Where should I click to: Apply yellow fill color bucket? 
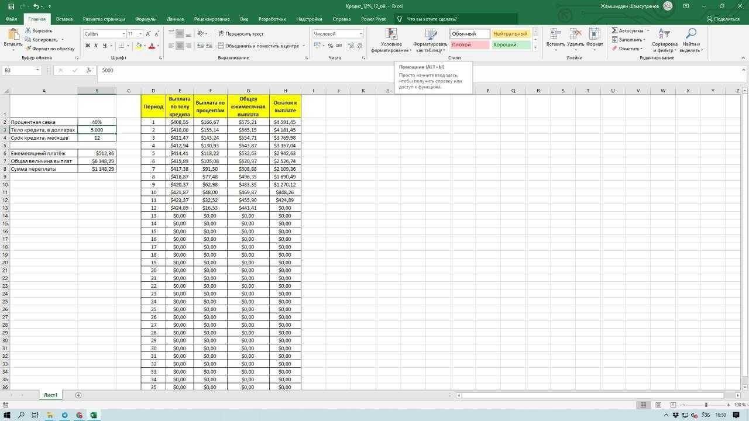pyautogui.click(x=139, y=46)
